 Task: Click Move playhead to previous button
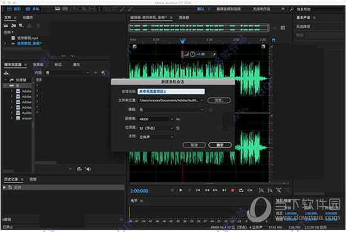click(198, 190)
